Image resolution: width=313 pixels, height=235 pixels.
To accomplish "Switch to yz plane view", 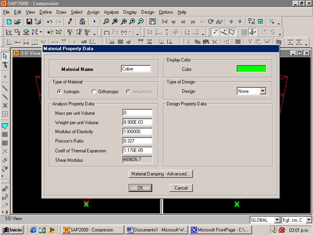I will [x=193, y=22].
